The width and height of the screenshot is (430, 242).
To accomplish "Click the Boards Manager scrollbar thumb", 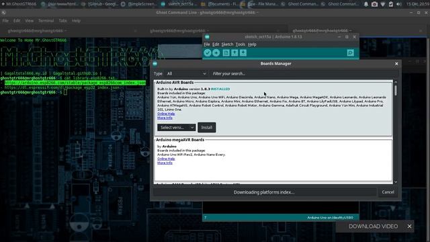I will pyautogui.click(x=396, y=91).
